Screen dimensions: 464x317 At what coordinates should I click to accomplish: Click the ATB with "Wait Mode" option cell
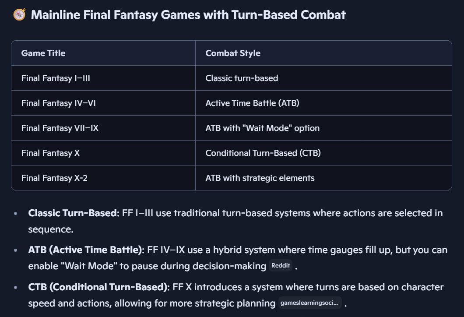(x=262, y=128)
